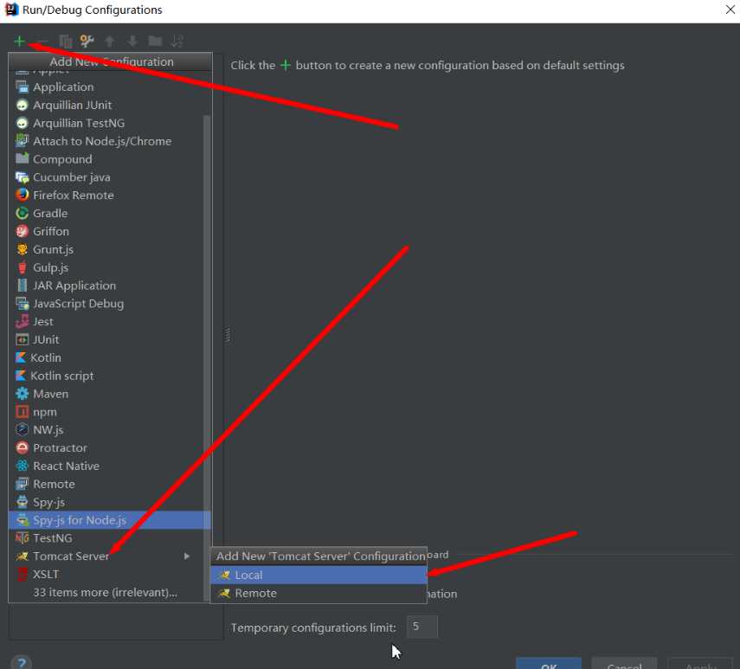Click the panel splitter grip handle
Image resolution: width=740 pixels, height=669 pixels.
tap(228, 334)
